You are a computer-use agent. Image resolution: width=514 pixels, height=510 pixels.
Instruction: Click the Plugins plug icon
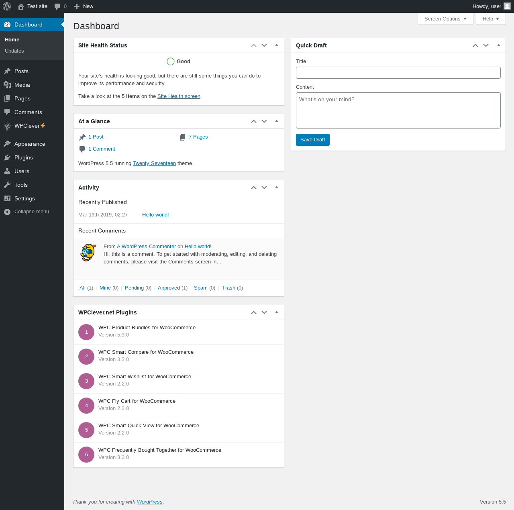(x=7, y=157)
